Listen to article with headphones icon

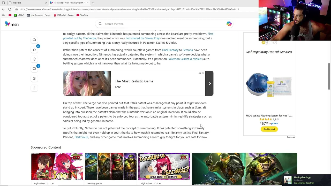pos(34,40)
